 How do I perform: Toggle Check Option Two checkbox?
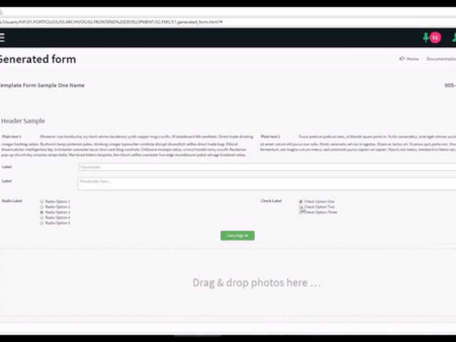301,207
